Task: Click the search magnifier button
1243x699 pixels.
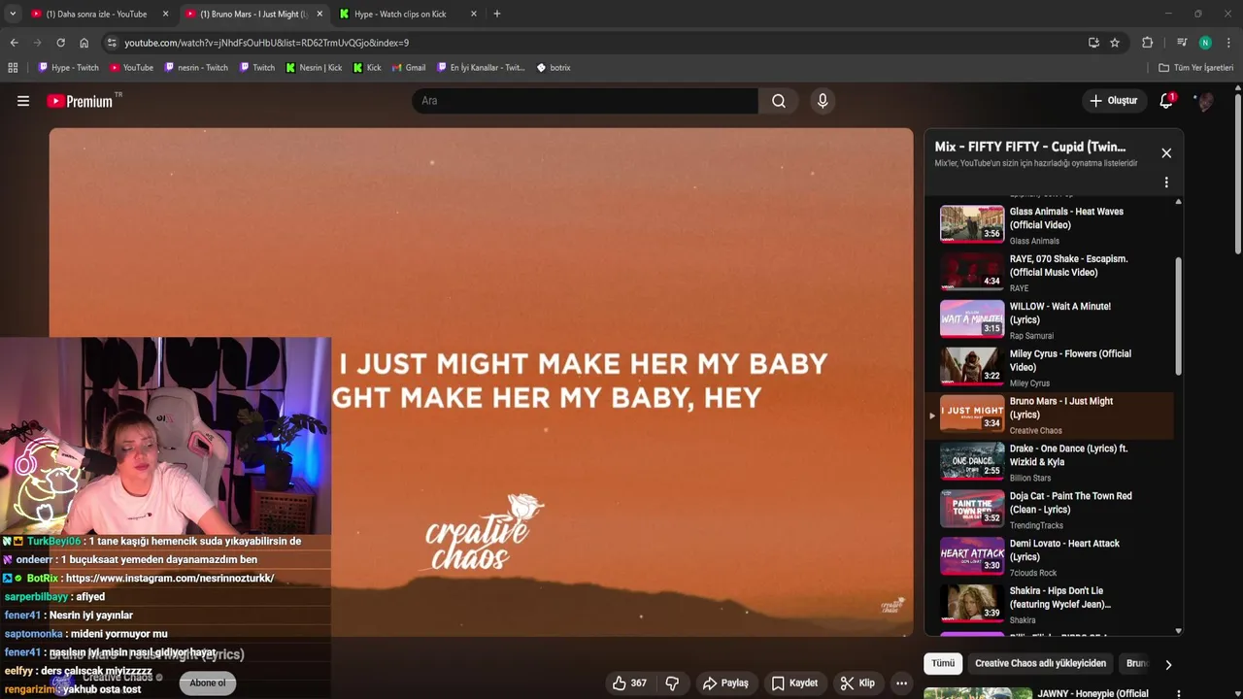Action: click(x=779, y=101)
